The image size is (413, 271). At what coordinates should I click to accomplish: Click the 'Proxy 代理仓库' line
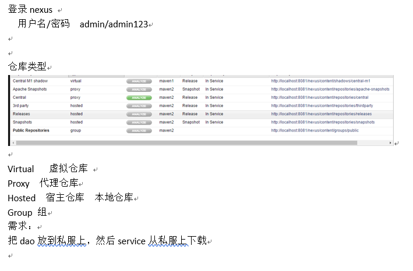point(43,183)
